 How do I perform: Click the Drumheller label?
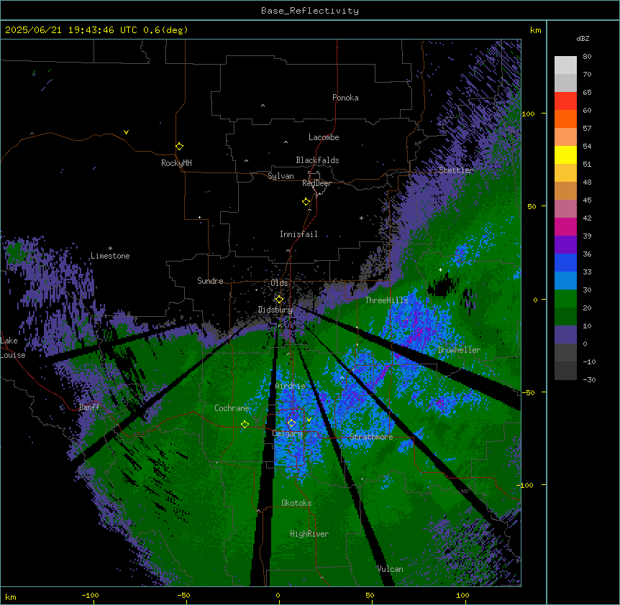coord(459,350)
